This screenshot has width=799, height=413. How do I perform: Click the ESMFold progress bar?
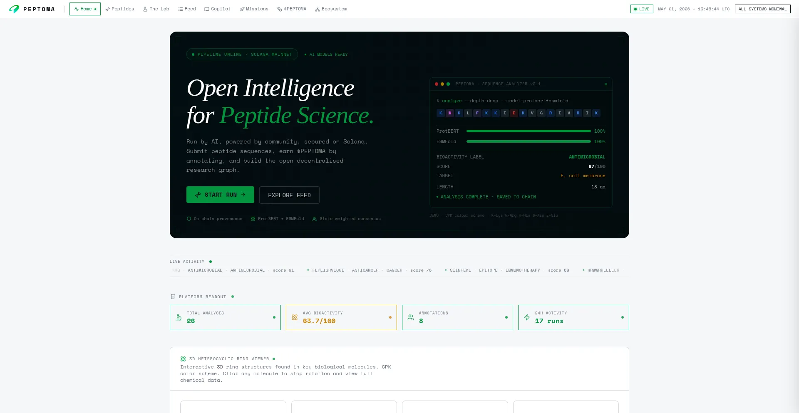529,141
